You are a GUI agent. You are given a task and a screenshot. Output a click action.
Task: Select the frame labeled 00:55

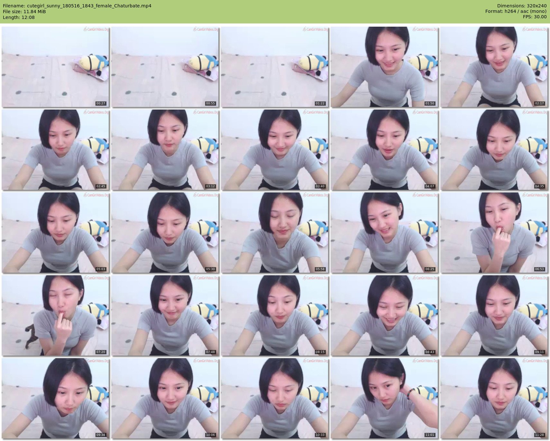165,67
